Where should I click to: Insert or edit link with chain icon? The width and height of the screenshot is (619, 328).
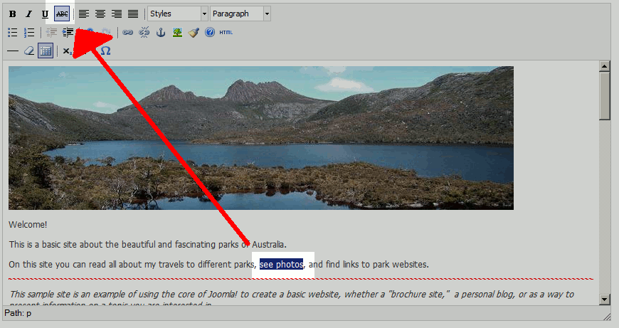click(x=127, y=32)
